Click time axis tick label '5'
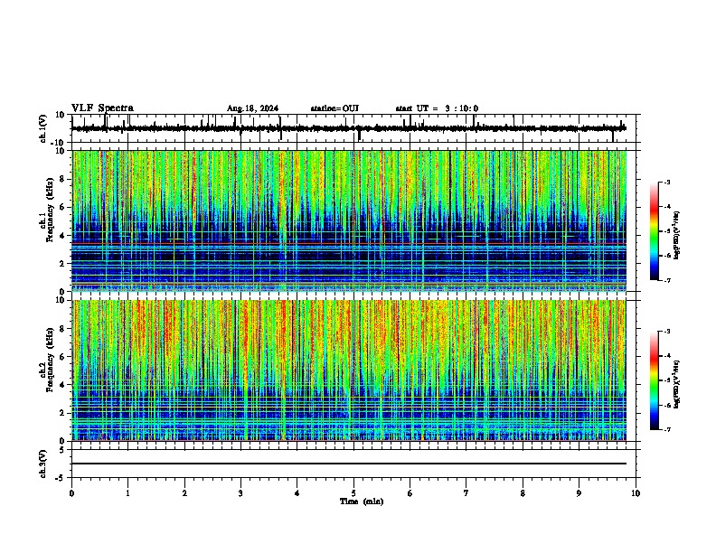 [x=353, y=493]
